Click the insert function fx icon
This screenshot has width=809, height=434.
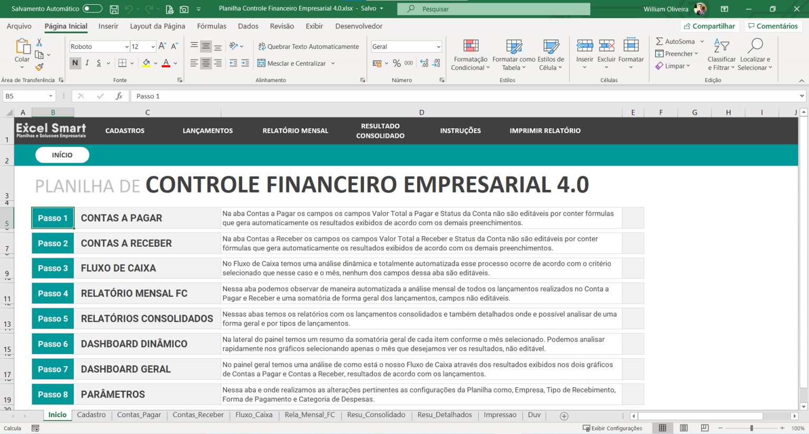[119, 96]
